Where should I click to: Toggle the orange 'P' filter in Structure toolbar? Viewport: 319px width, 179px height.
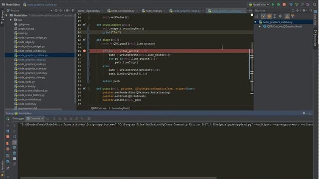[269, 16]
